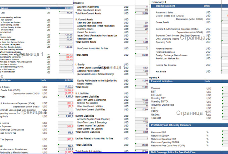Select 'Revenue & Sales' in top-right sheet
The height and width of the screenshot is (154, 228).
pos(164,12)
